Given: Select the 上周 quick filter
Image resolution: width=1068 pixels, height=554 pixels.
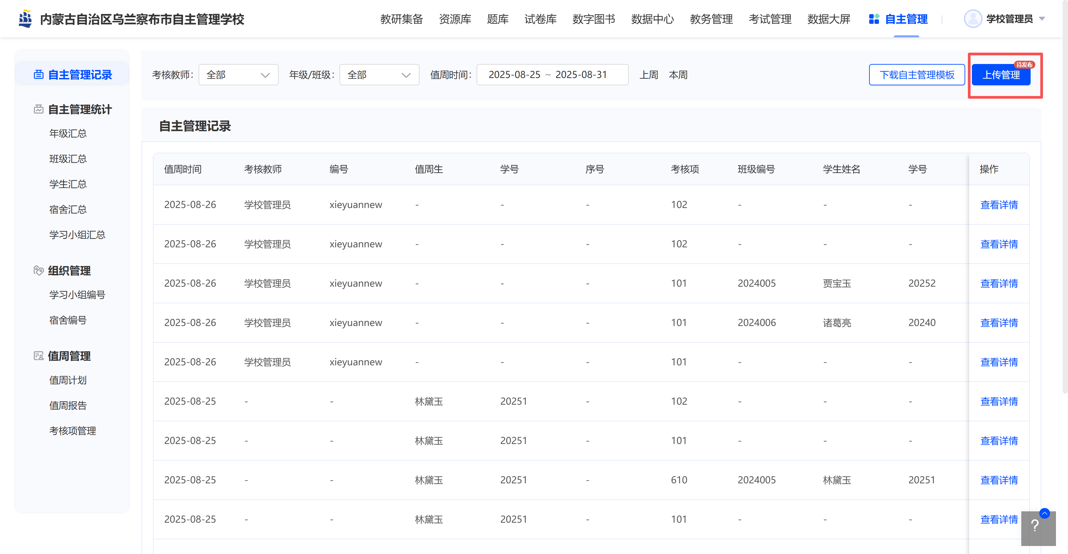Looking at the screenshot, I should 648,75.
